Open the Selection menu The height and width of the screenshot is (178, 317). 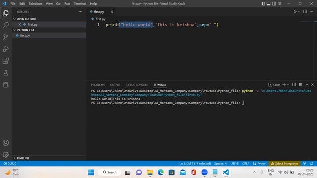[x=35, y=4]
